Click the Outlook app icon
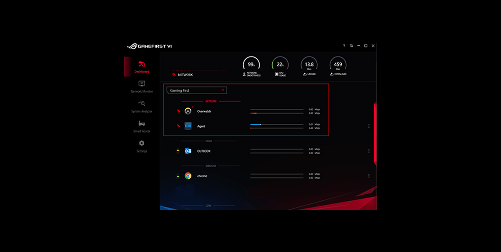This screenshot has height=252, width=501. pos(188,151)
